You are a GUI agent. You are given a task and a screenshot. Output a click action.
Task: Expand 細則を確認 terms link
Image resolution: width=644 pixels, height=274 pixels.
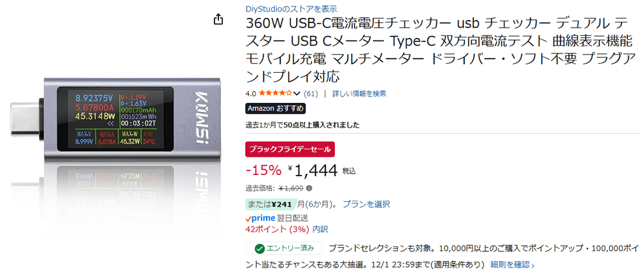(x=511, y=264)
